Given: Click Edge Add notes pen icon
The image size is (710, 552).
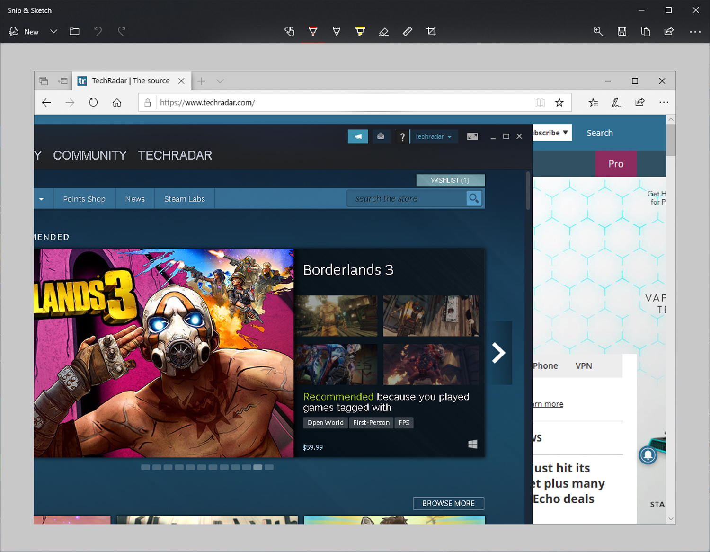Looking at the screenshot, I should pos(616,102).
